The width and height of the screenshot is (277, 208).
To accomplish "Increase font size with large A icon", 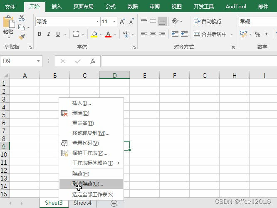I will (x=122, y=22).
